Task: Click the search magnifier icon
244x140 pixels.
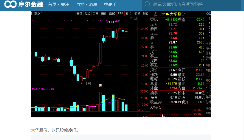Action: click(148, 4)
